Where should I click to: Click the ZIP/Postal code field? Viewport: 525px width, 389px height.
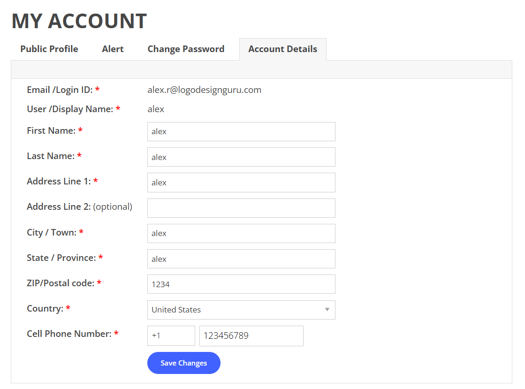point(241,284)
